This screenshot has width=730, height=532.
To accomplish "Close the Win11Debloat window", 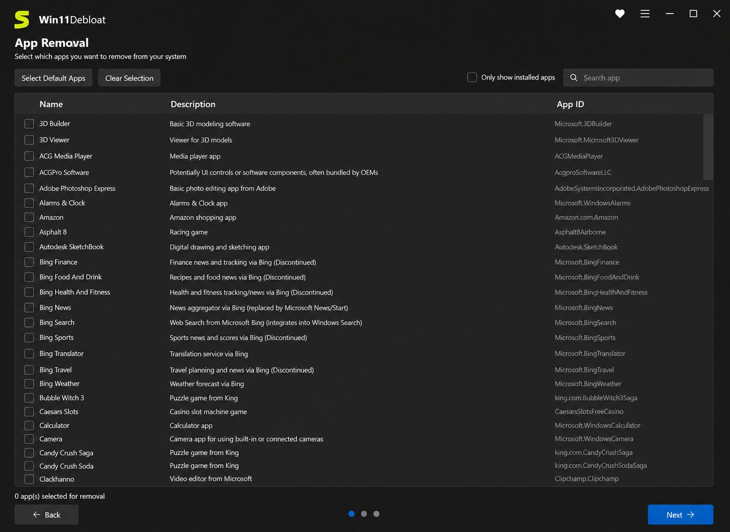I will 717,14.
